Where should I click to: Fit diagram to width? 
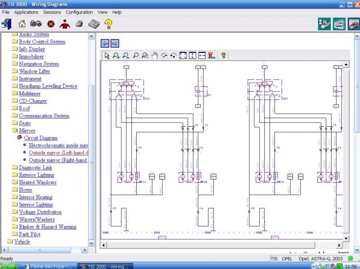pos(202,55)
